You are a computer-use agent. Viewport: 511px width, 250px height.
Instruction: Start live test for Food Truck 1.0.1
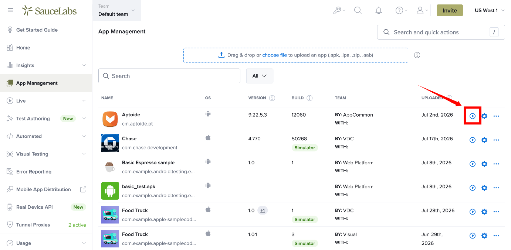click(x=473, y=236)
